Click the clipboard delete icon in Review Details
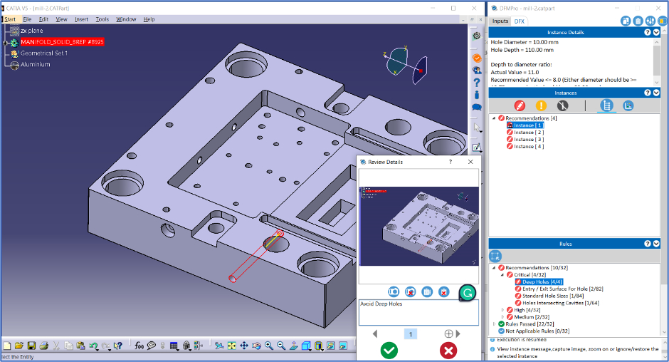 point(443,292)
